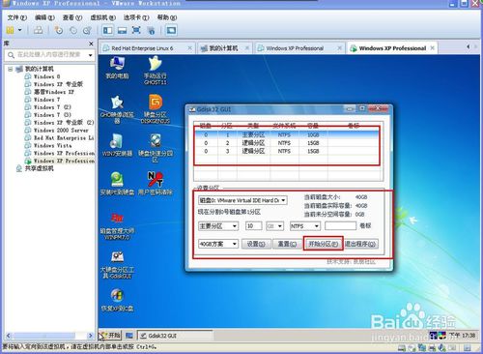The image size is (483, 354).
Task: Click the take snapshot toolbar icon
Action: tap(59, 30)
